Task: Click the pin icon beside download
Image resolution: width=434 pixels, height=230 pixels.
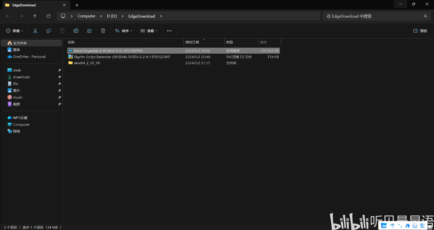Action: pyautogui.click(x=59, y=77)
